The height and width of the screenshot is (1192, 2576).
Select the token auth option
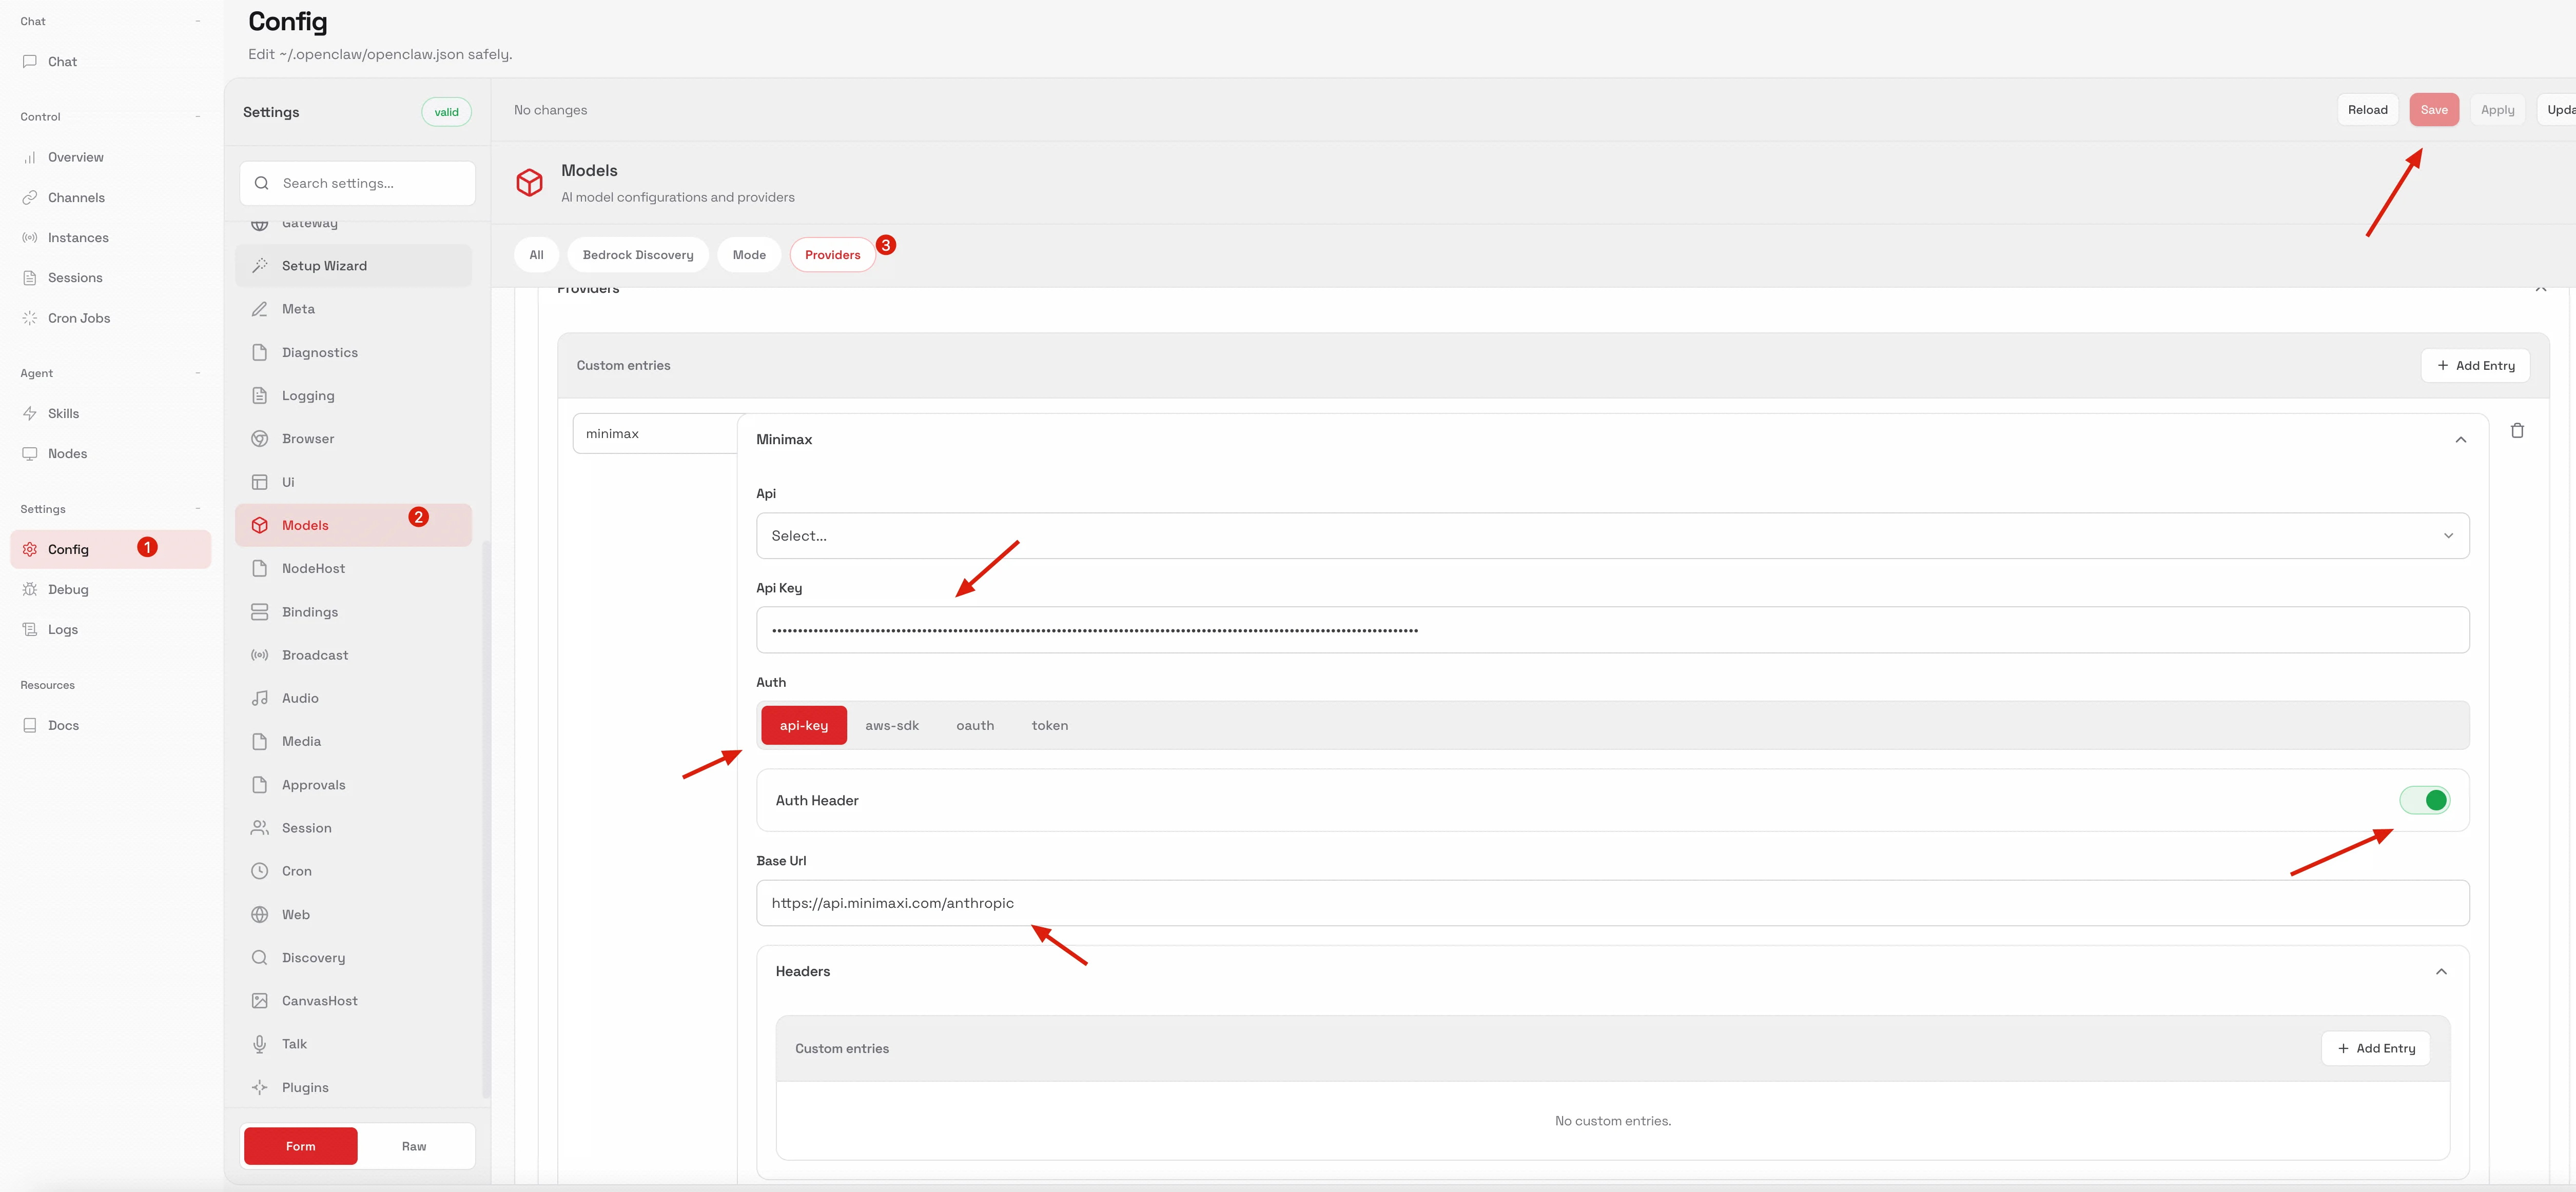1049,725
